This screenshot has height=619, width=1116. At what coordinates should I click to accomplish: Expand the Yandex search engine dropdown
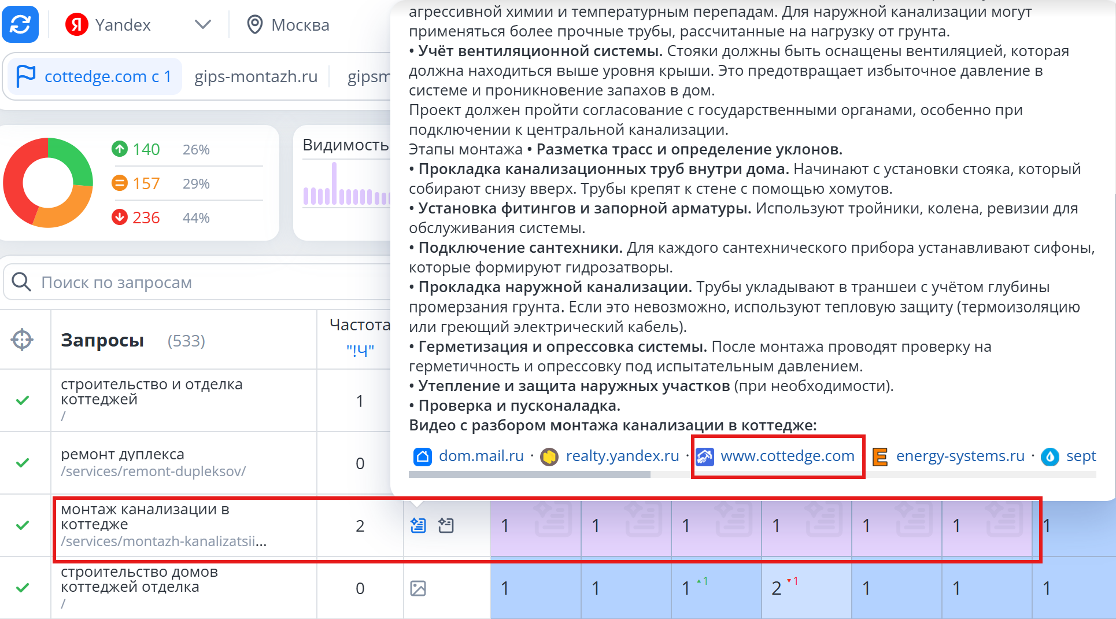(202, 24)
